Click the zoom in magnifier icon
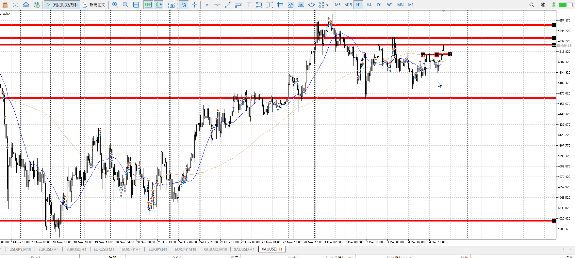 pyautogui.click(x=115, y=5)
